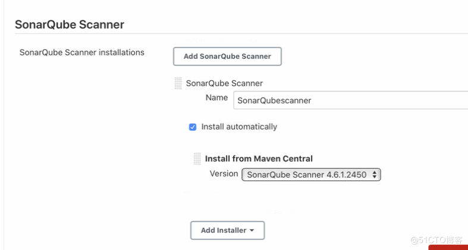Click the Install from Maven Central drag handle
The width and height of the screenshot is (468, 250).
(x=197, y=159)
